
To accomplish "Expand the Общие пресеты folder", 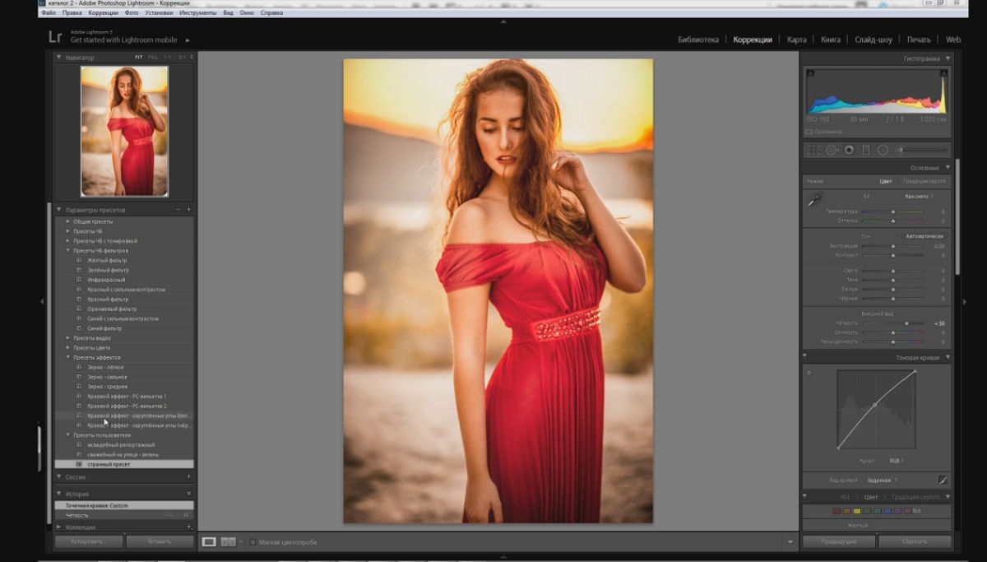I will [68, 221].
